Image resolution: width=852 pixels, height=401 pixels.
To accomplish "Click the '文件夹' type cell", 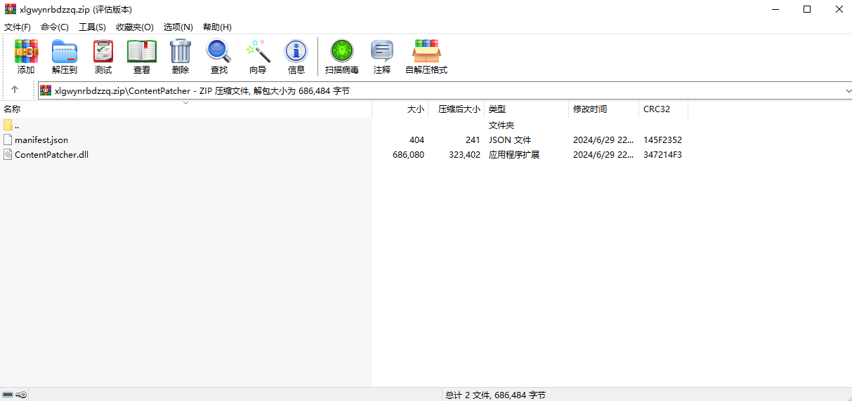I will (502, 125).
